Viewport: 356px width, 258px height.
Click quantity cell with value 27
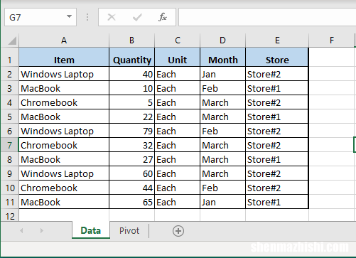[x=131, y=159]
